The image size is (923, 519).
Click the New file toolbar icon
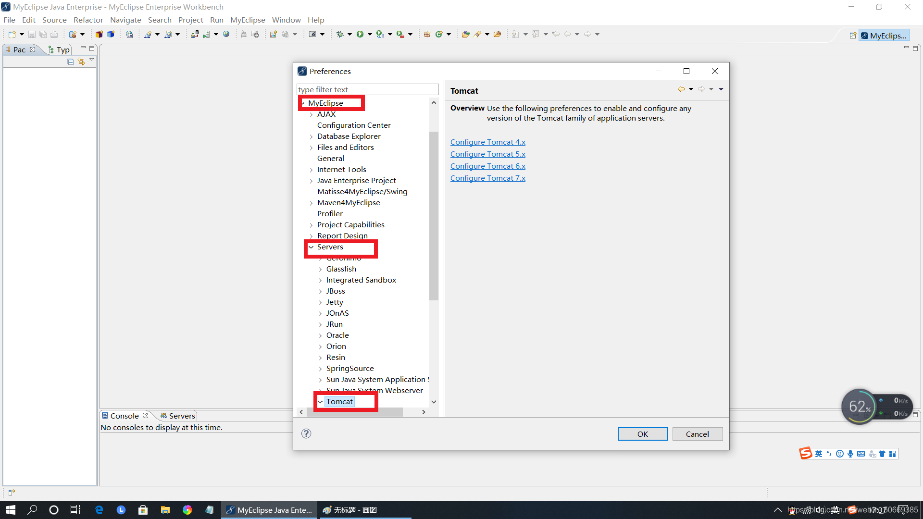pyautogui.click(x=12, y=34)
